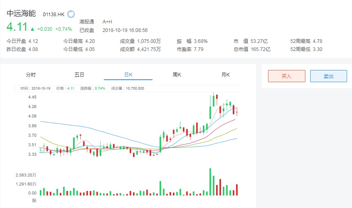Viewport: 352px width, 208px height.
Task: Select the 日K chart tab
Action: click(128, 74)
